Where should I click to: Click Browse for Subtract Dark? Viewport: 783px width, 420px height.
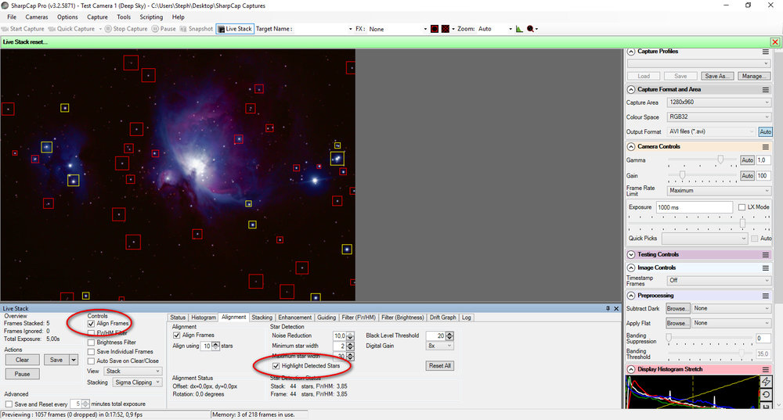tap(678, 309)
